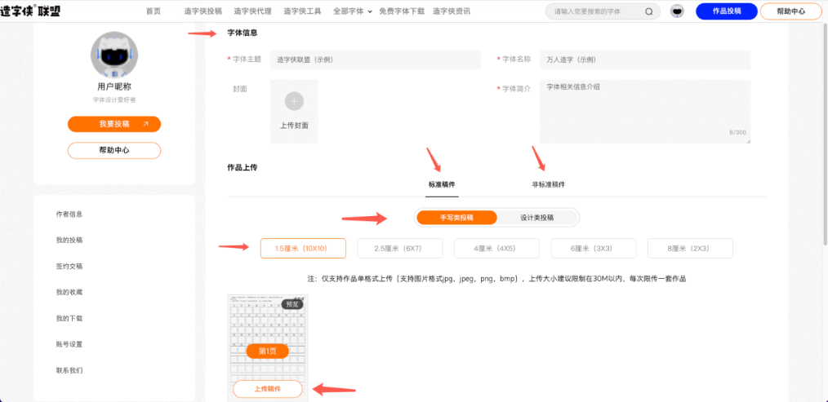Switch to 设计类投稿 toggle option
This screenshot has width=828, height=402.
click(x=536, y=218)
